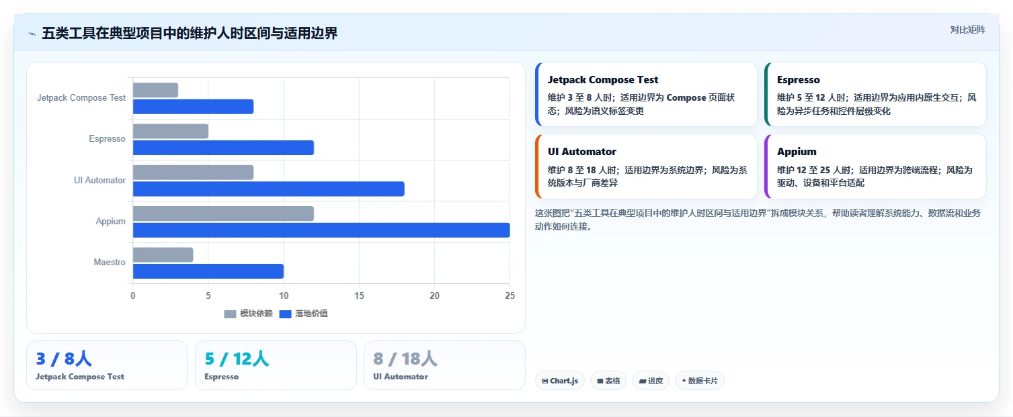Click the gray Maestro bar
The height and width of the screenshot is (417, 1013).
[163, 255]
